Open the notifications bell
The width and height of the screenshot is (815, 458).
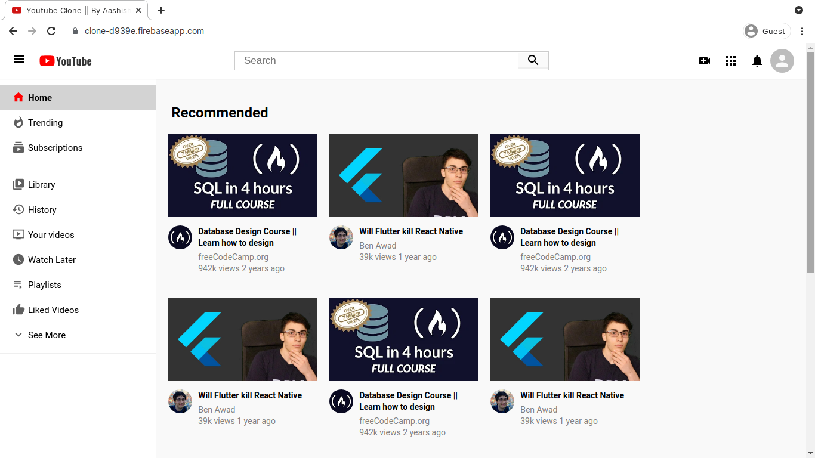pyautogui.click(x=757, y=60)
